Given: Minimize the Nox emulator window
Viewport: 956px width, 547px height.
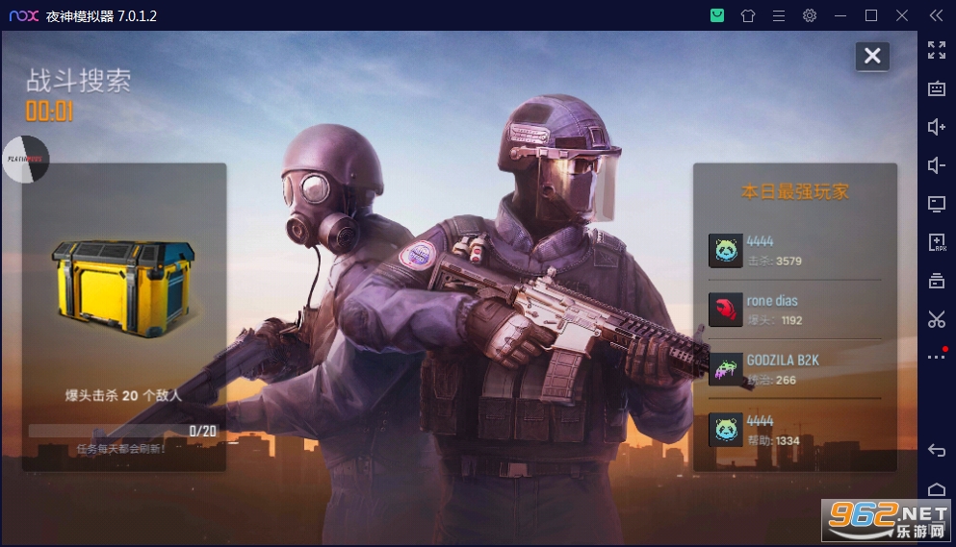Looking at the screenshot, I should [x=840, y=15].
